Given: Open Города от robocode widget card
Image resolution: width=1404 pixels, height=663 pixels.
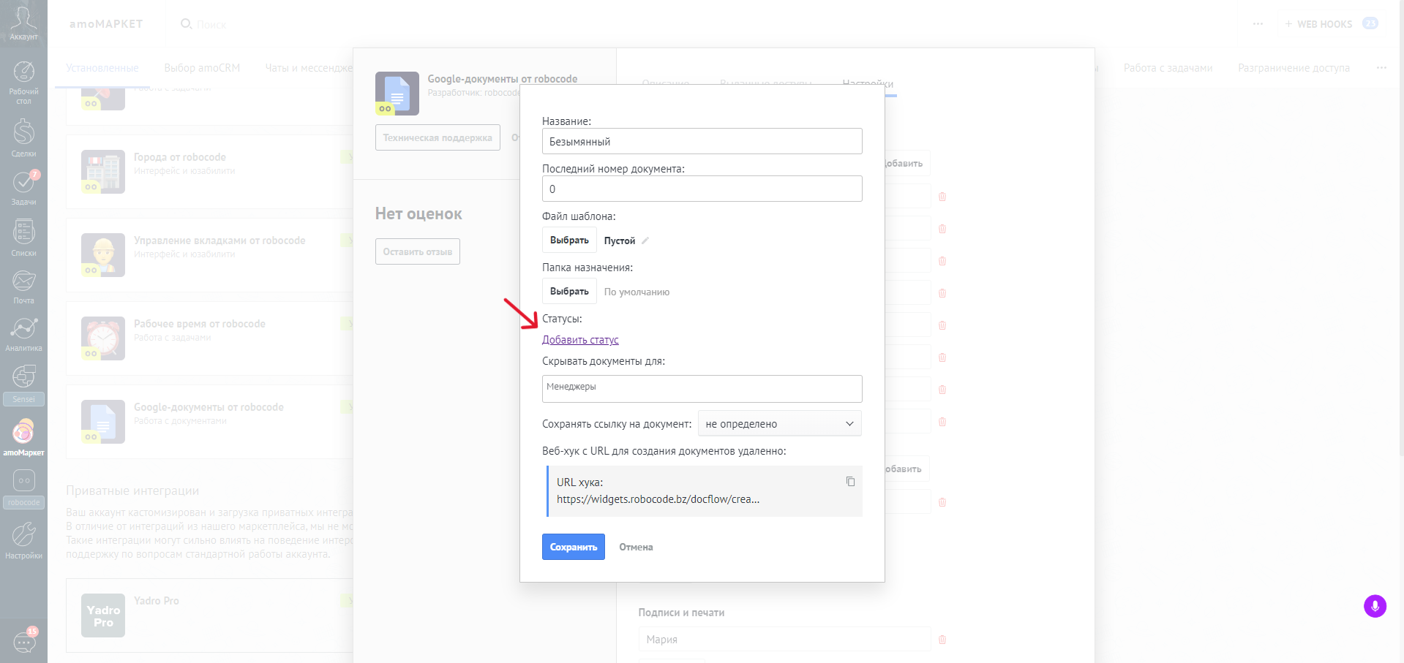Looking at the screenshot, I should (209, 172).
